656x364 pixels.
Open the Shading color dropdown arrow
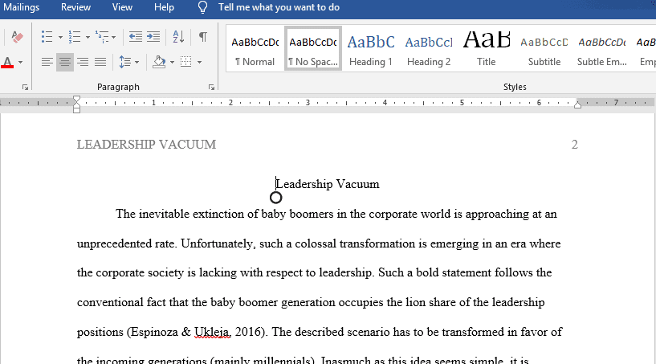[x=172, y=63]
